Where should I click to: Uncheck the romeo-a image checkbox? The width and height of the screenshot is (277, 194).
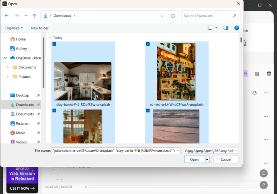coord(148,44)
